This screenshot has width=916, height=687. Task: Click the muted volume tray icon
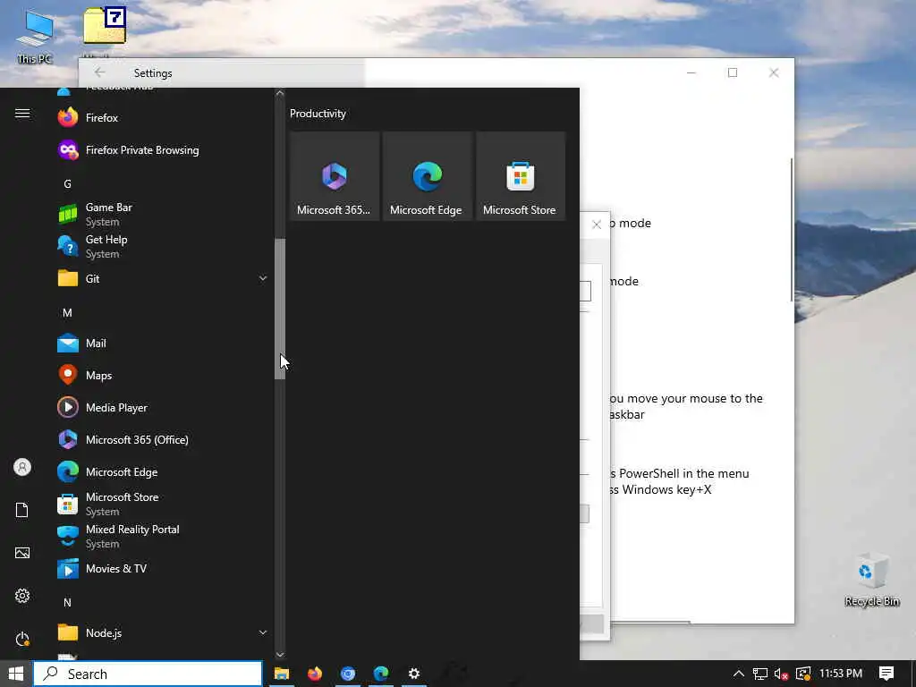point(781,674)
